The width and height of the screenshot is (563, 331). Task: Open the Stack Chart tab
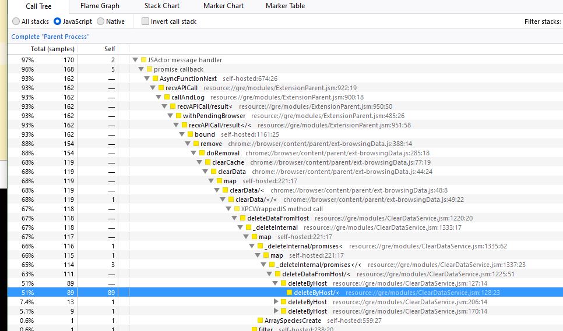pos(162,6)
